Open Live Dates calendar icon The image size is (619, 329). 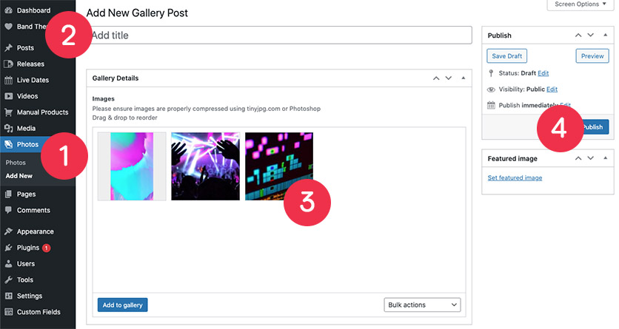pos(8,80)
